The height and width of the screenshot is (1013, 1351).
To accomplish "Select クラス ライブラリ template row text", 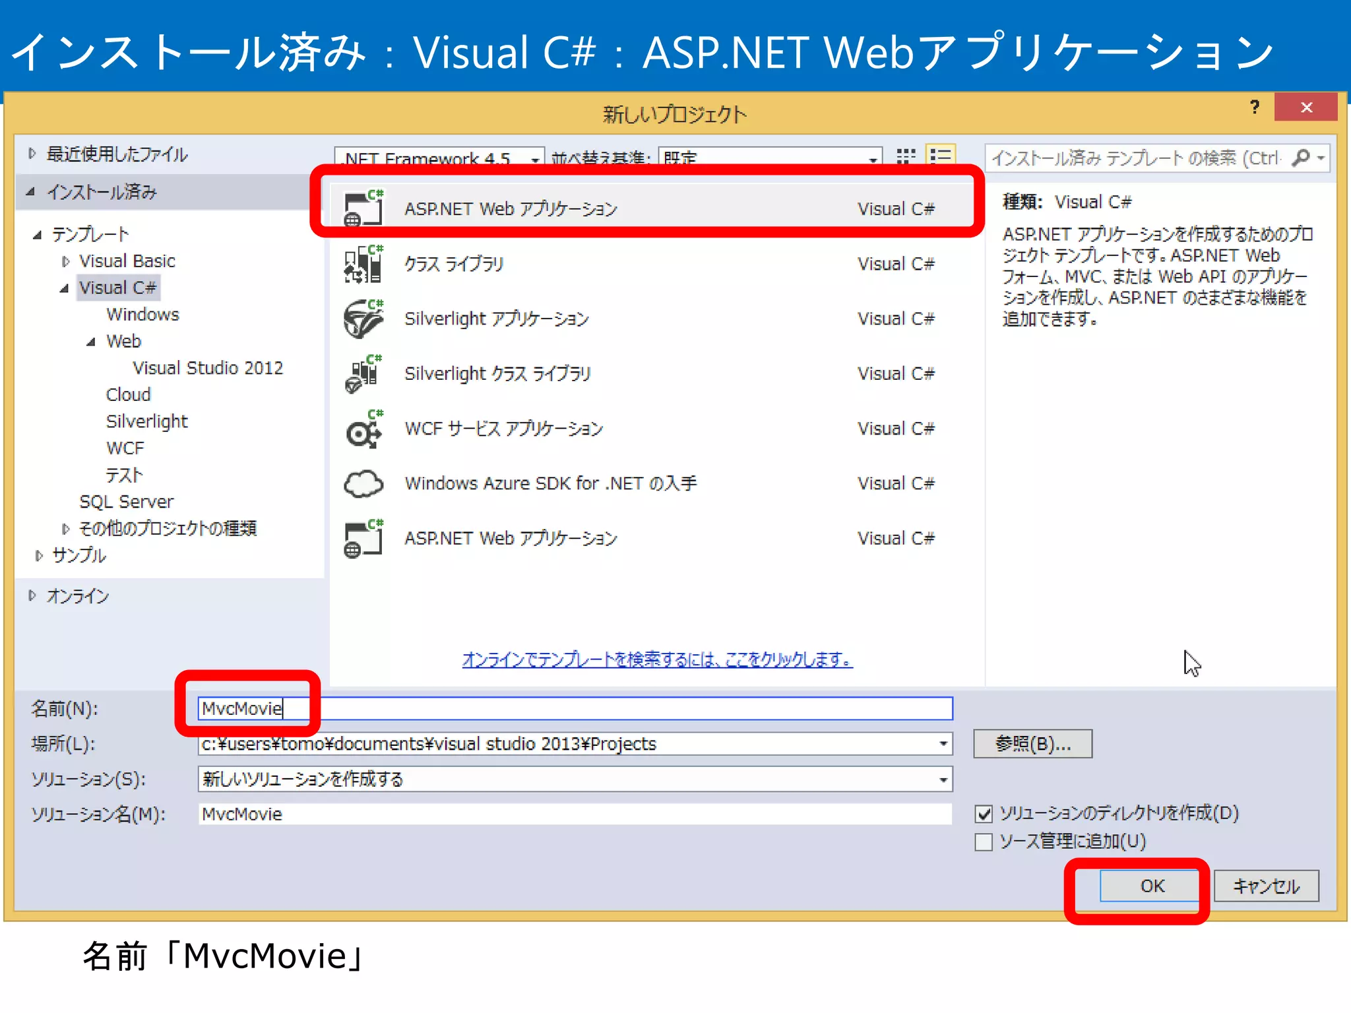I will (454, 264).
